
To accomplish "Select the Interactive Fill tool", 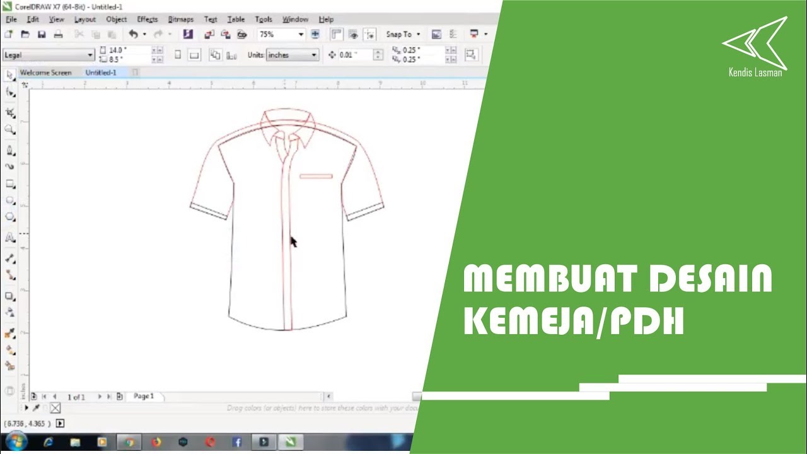I will coord(9,349).
